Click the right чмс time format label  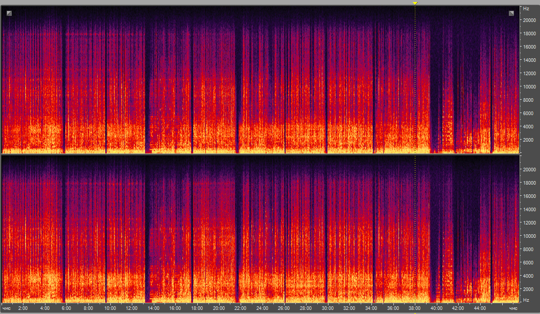(513, 308)
